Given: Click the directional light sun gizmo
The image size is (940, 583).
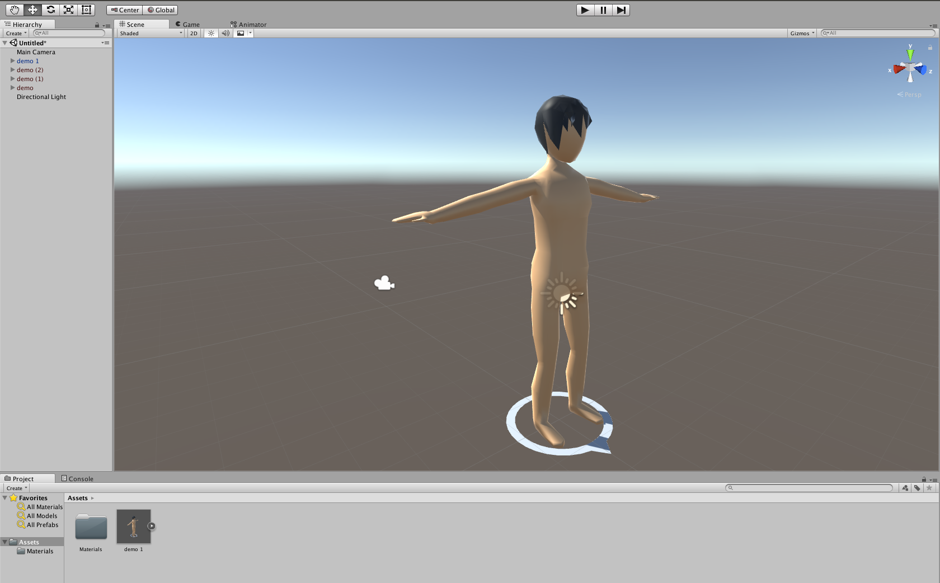Looking at the screenshot, I should [x=562, y=293].
